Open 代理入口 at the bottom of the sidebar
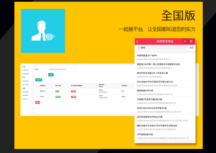The image size is (216, 153). click(x=25, y=99)
